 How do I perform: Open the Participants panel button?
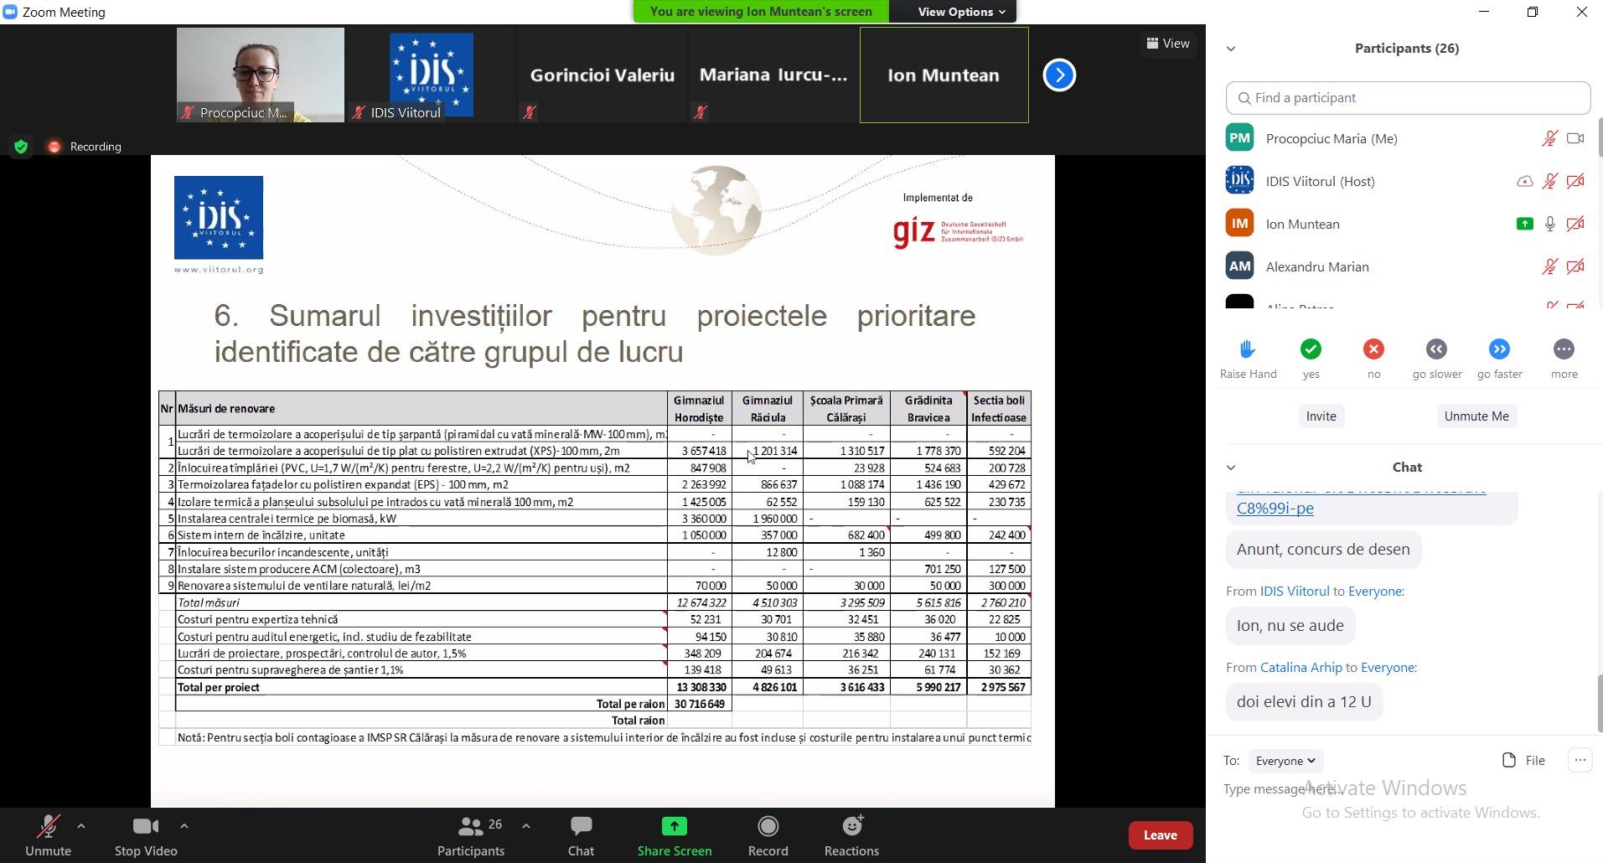(x=471, y=835)
